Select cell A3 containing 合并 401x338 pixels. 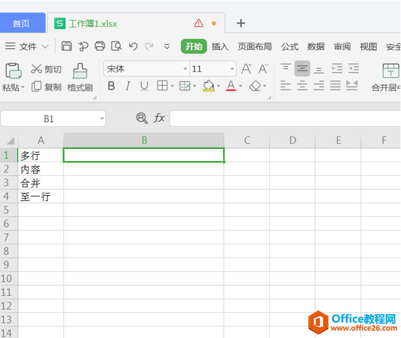pyautogui.click(x=40, y=183)
